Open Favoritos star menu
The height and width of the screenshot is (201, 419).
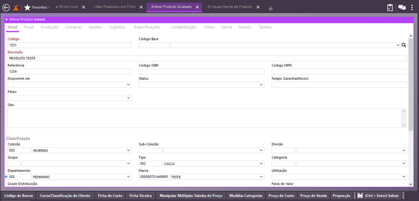point(37,7)
